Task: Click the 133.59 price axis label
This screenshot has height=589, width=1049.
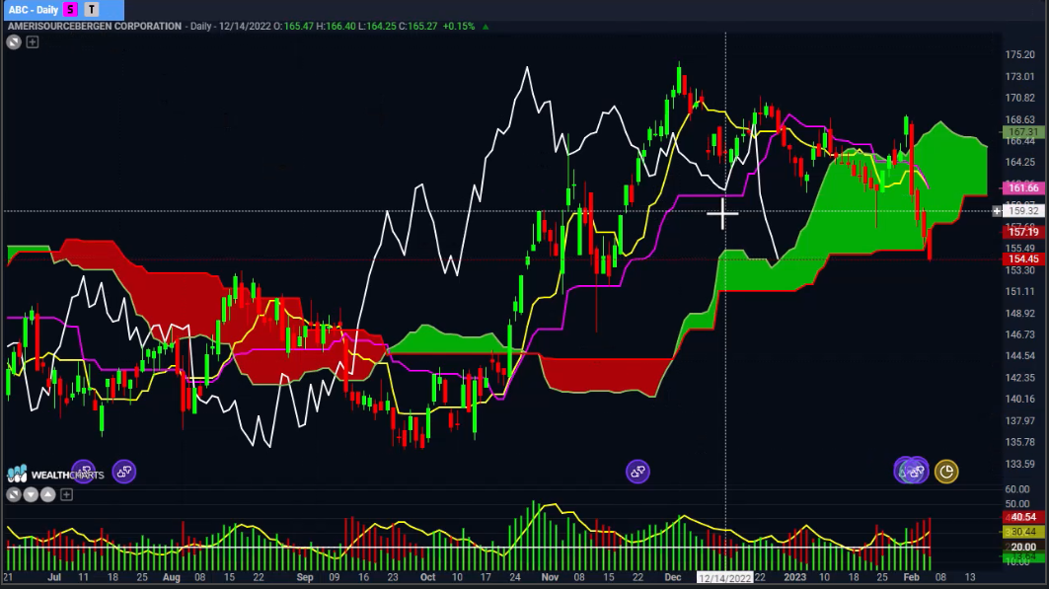Action: click(x=1019, y=464)
